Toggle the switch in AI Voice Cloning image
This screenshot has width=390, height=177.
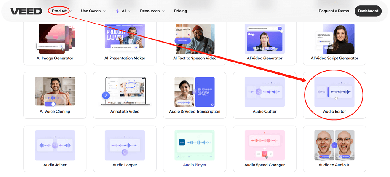click(50, 104)
